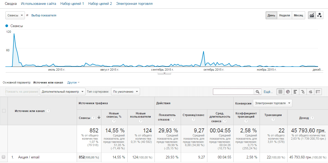Click help icon next to Доход
328x163 pixels.
coord(312,118)
